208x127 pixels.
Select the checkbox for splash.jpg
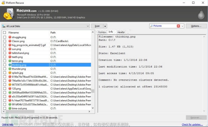[x=5, y=73]
